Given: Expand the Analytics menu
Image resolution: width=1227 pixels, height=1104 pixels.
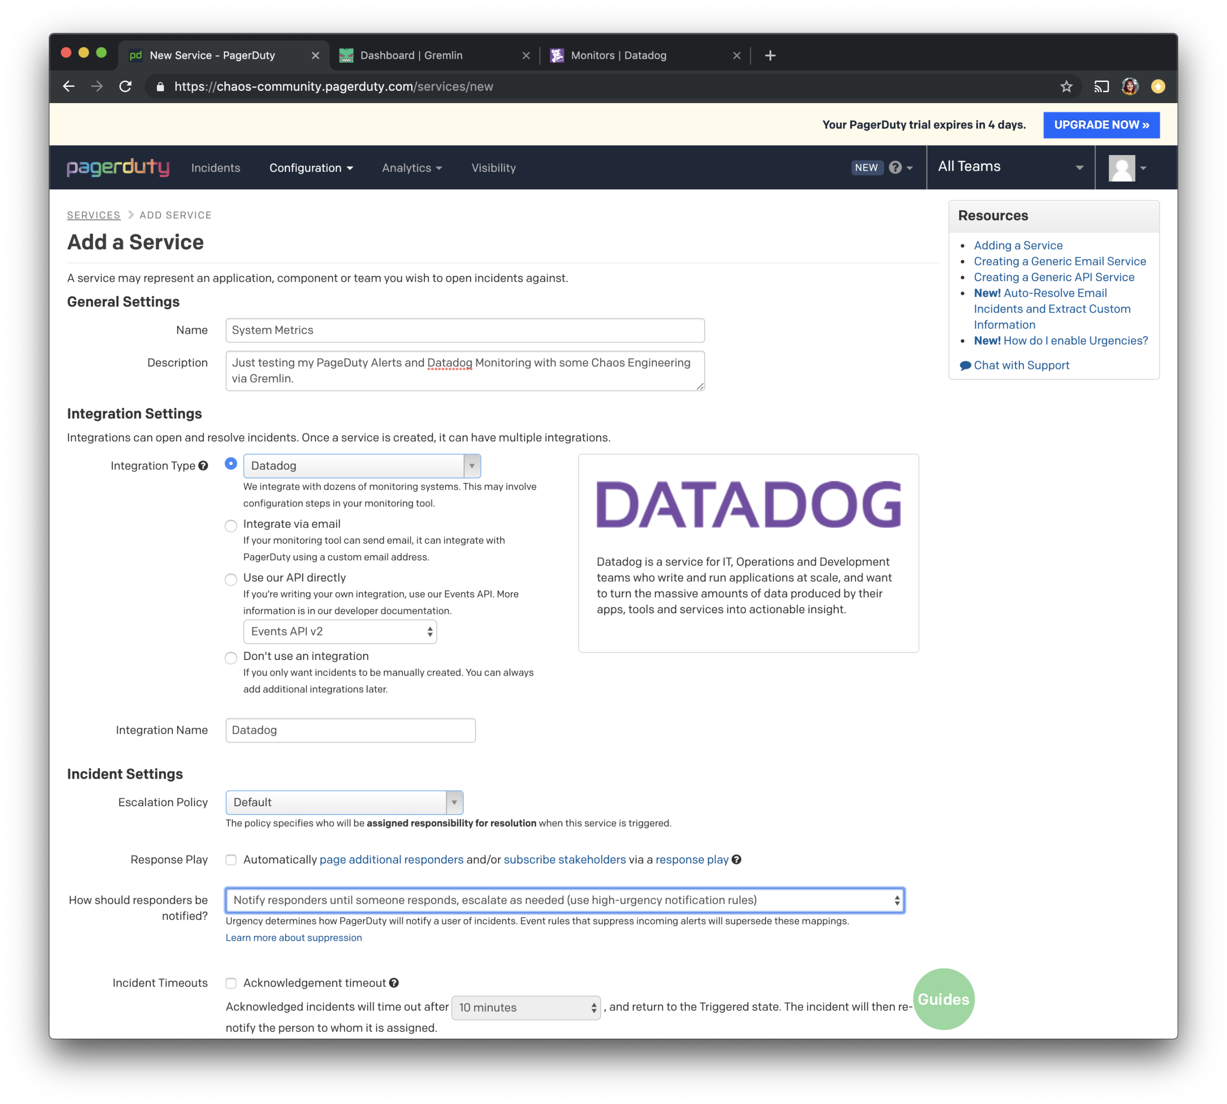Looking at the screenshot, I should (x=411, y=168).
